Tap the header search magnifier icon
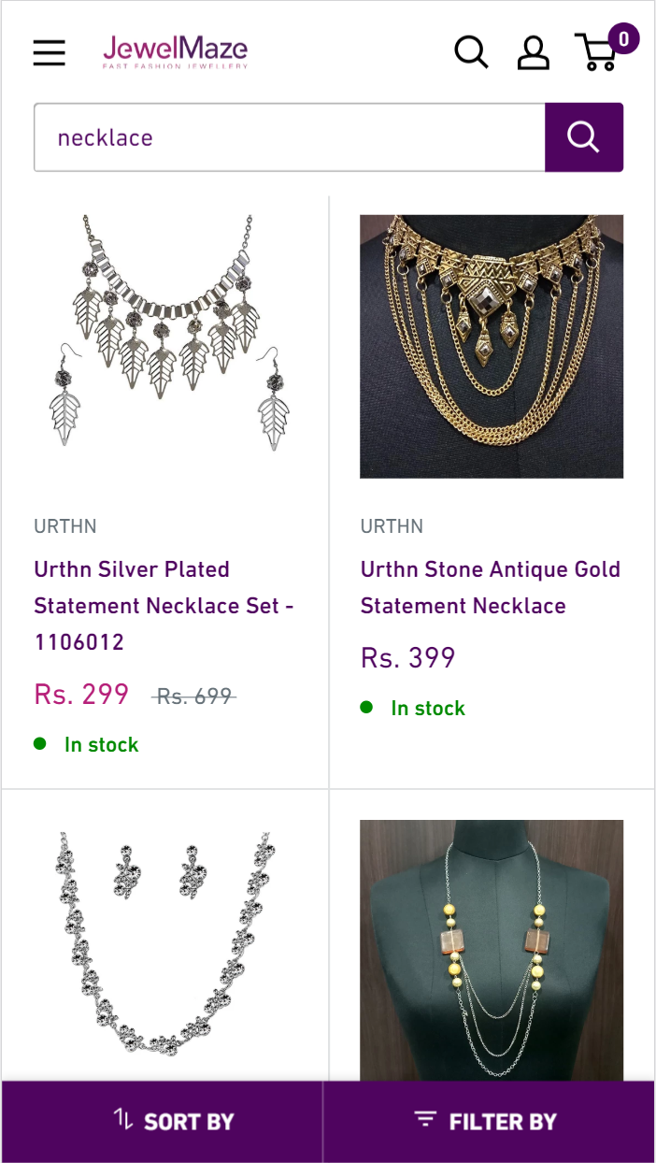This screenshot has height=1163, width=656. point(471,52)
